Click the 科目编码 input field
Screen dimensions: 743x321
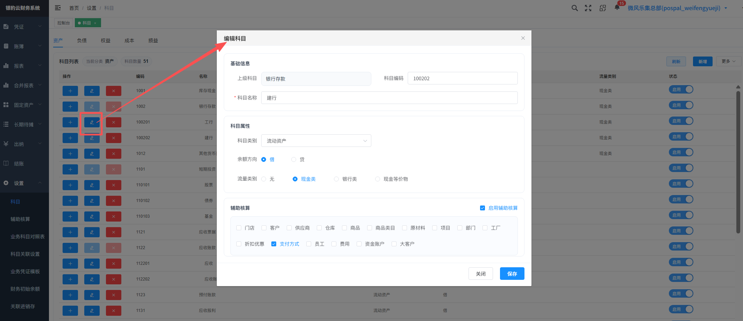pyautogui.click(x=463, y=78)
